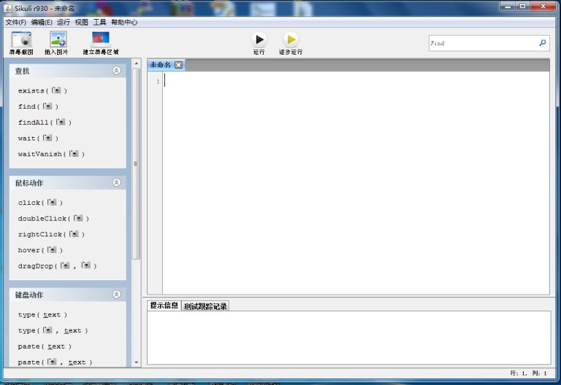Close the 未命名 tab with X icon
The image size is (561, 385).
[178, 65]
